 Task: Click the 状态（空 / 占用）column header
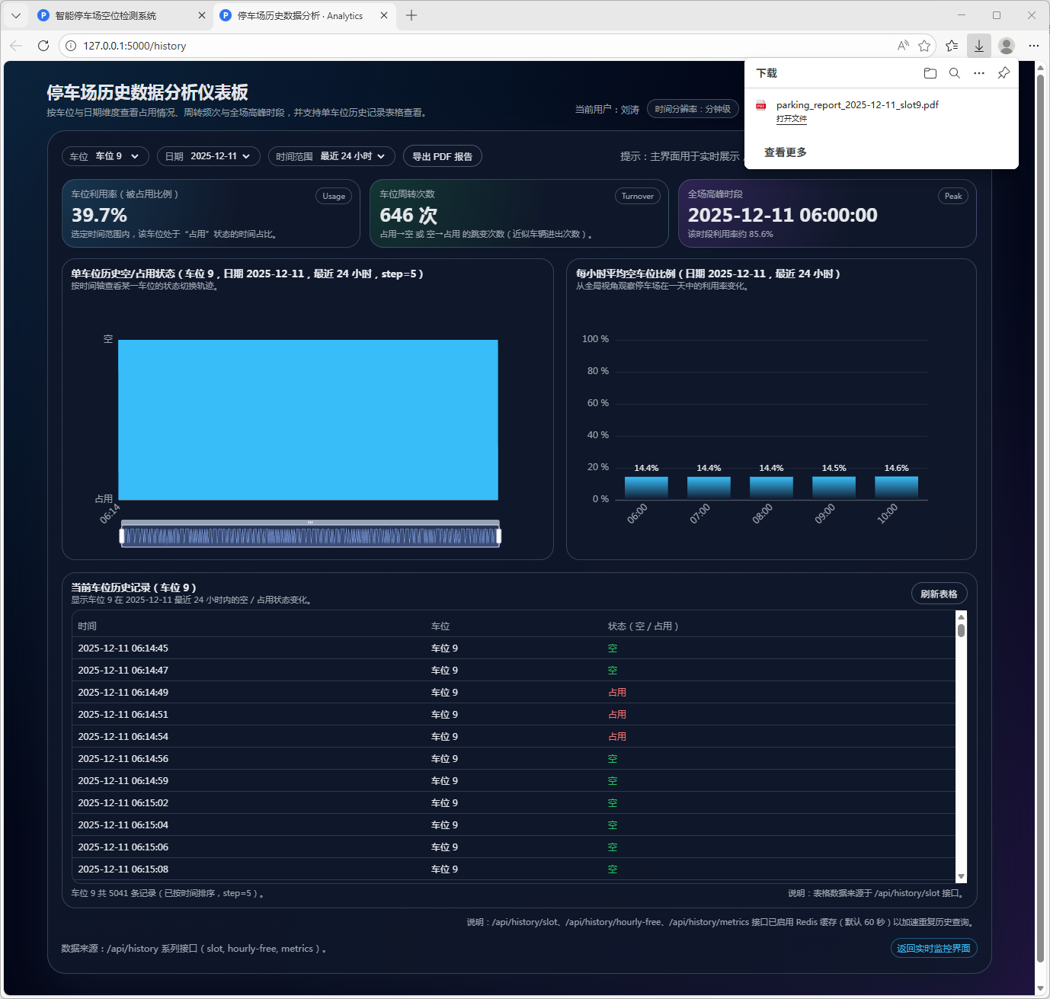643,626
